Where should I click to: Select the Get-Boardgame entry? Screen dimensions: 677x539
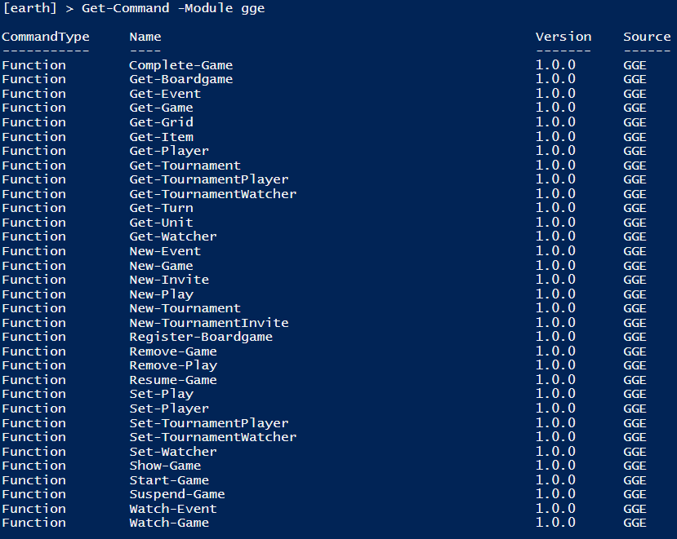click(181, 80)
